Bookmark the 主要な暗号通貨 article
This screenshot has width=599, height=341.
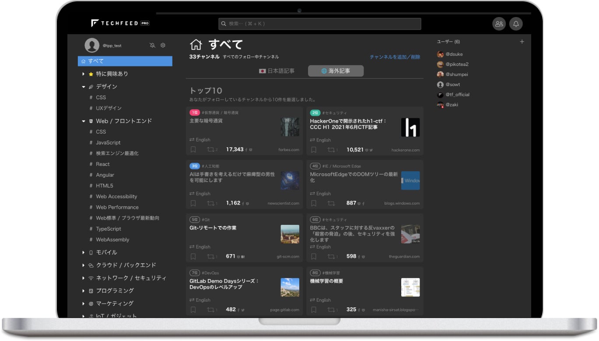pos(193,149)
